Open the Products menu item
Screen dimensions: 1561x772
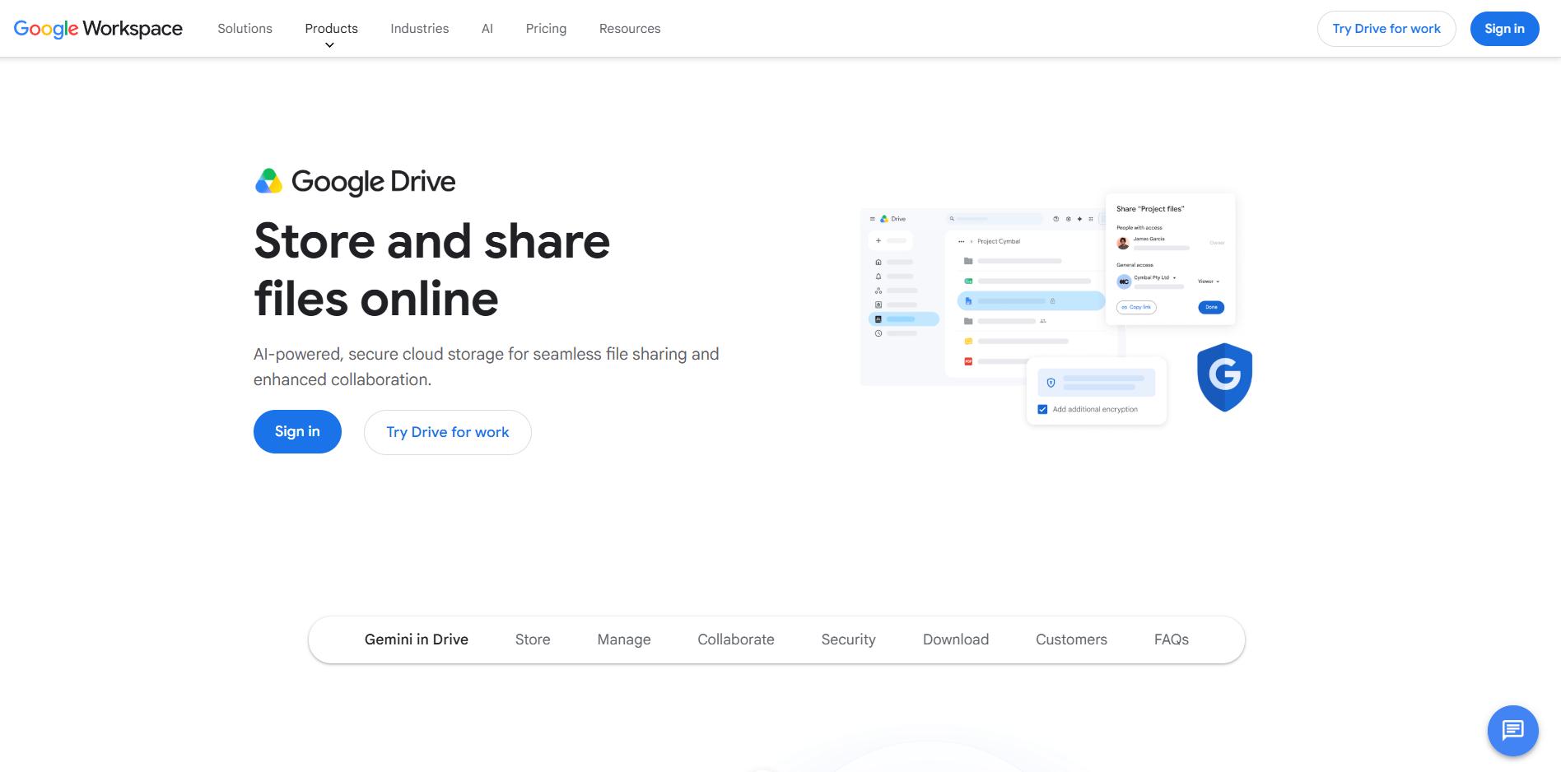331,29
